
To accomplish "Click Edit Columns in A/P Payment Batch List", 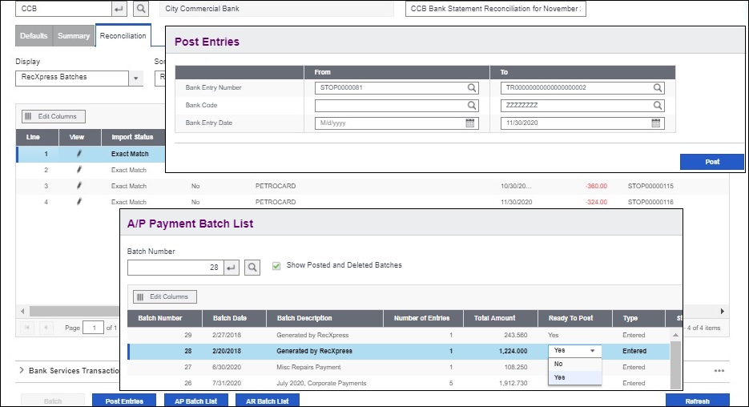I will click(164, 296).
